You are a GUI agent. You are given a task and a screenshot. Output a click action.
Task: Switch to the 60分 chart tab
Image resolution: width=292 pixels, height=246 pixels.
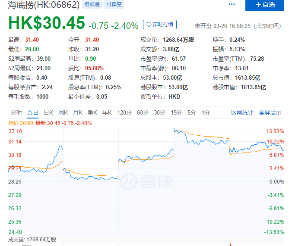click(143, 112)
